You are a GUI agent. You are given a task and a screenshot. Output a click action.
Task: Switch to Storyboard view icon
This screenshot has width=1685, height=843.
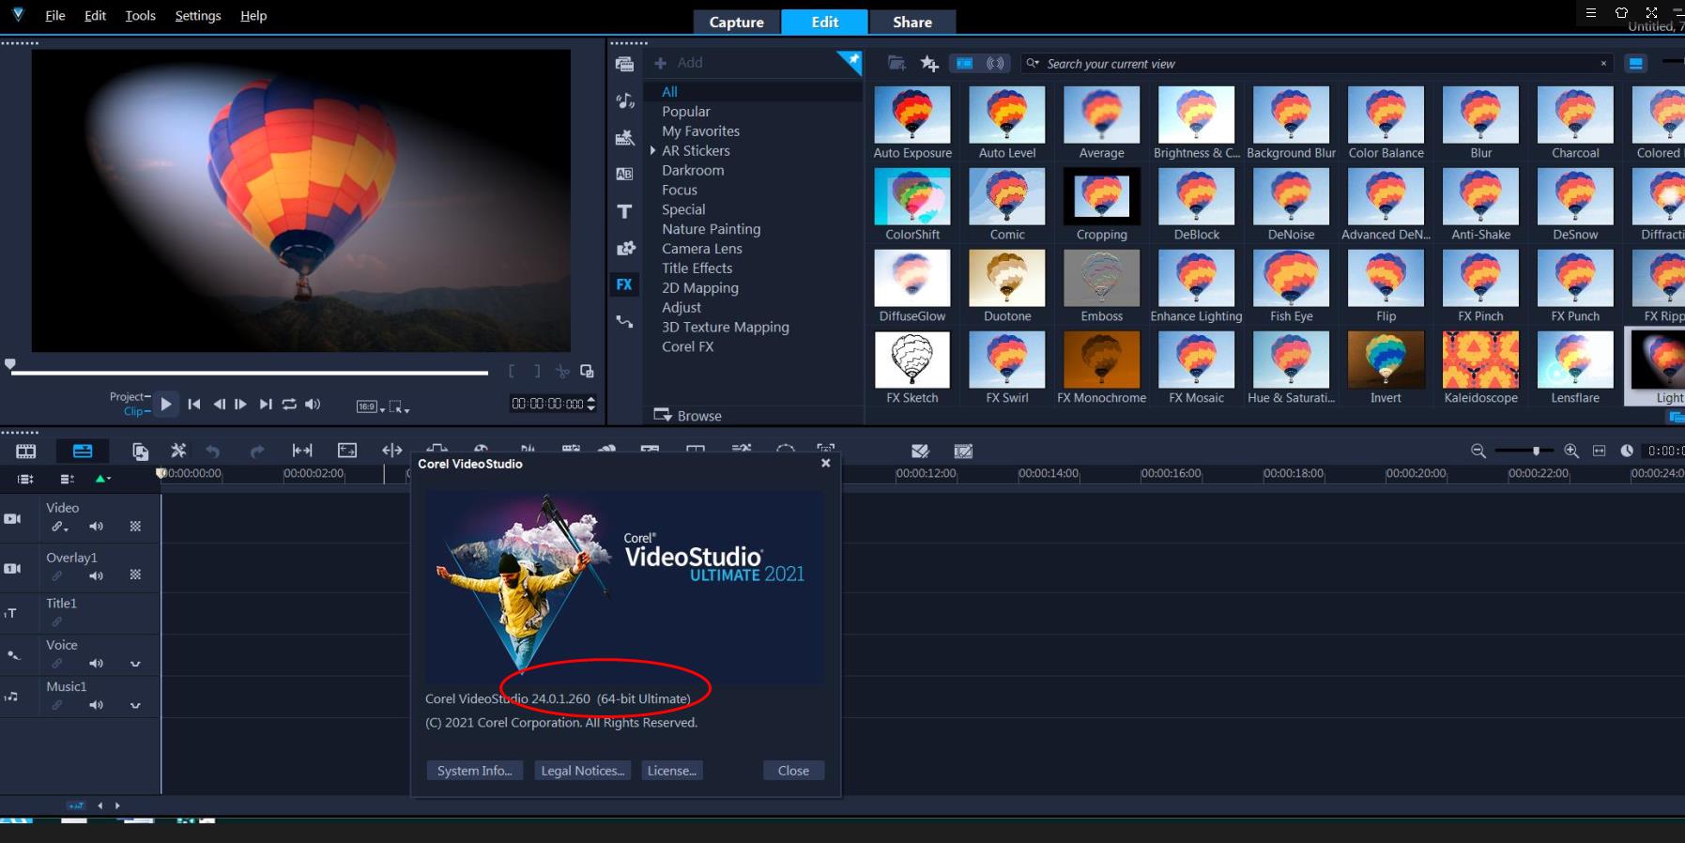(x=26, y=452)
